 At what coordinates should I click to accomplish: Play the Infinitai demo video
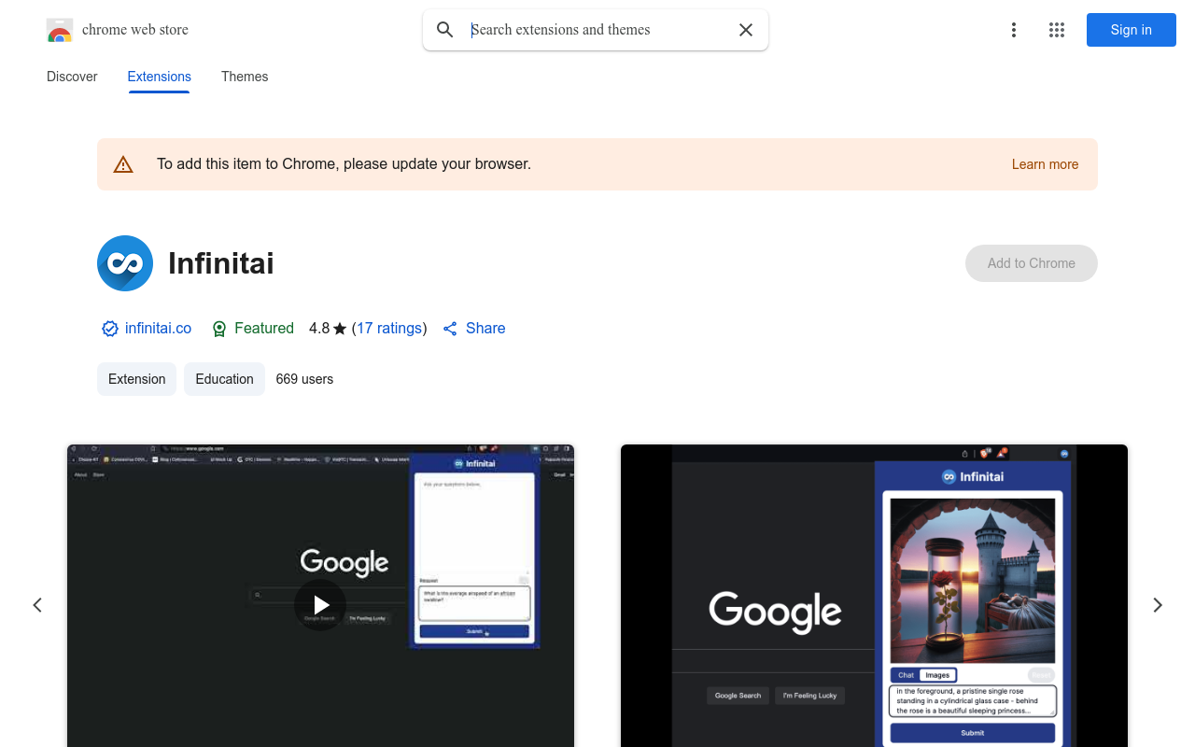(x=320, y=605)
